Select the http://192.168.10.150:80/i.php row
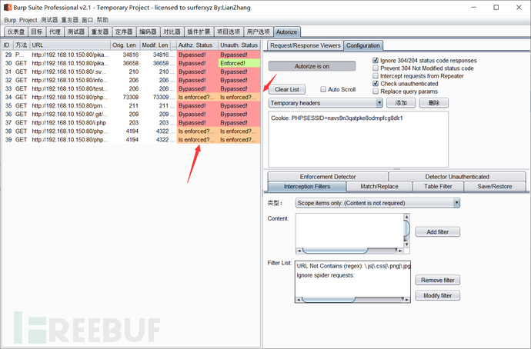 (131, 122)
